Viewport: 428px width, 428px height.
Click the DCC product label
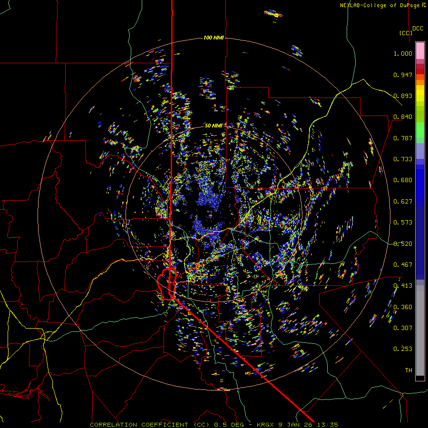pyautogui.click(x=418, y=29)
